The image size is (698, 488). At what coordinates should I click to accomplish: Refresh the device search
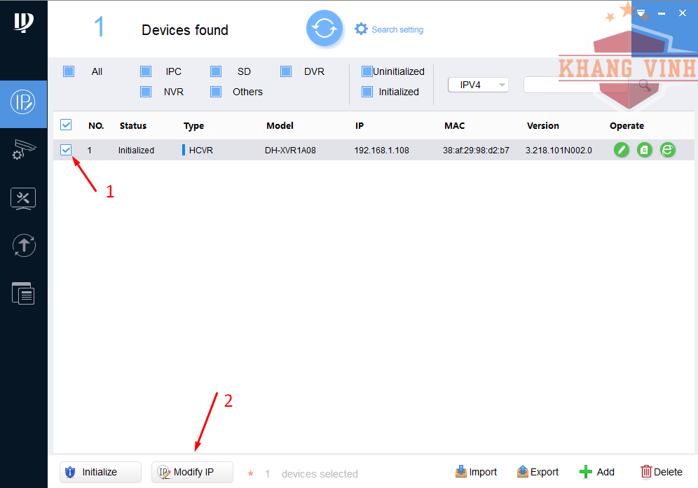pos(324,29)
